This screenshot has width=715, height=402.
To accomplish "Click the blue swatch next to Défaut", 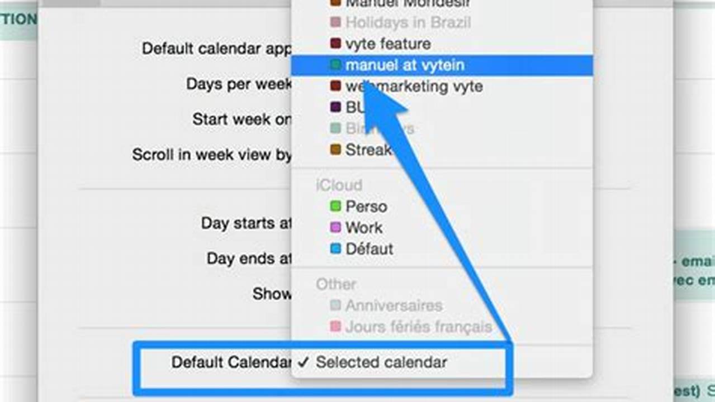I will click(x=335, y=249).
